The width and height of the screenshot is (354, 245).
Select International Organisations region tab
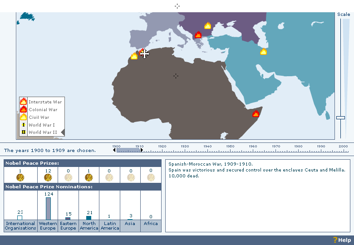[20, 226]
